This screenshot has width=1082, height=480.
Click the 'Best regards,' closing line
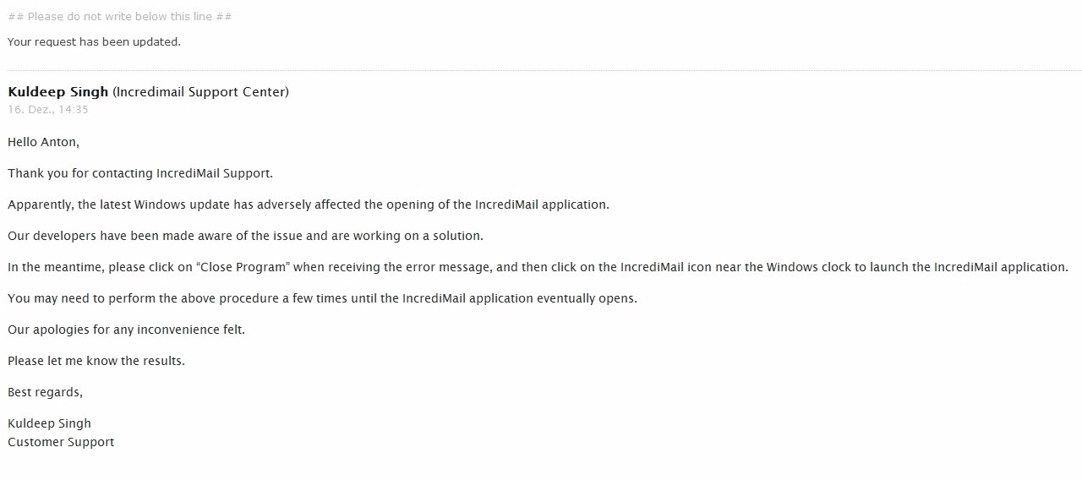pos(46,392)
